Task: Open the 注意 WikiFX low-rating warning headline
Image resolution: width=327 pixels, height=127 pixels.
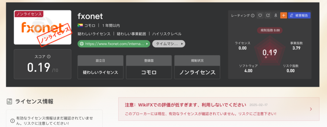Action: 186,105
